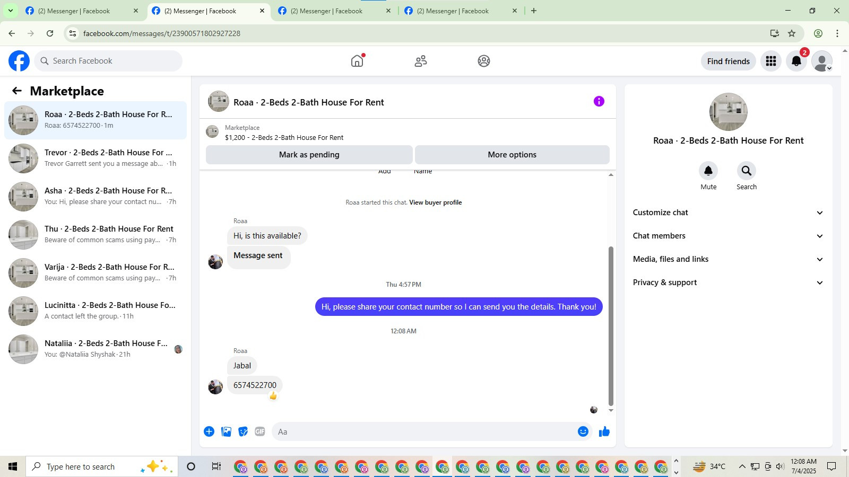
Task: Bookmark this page with star icon
Action: pos(792,33)
